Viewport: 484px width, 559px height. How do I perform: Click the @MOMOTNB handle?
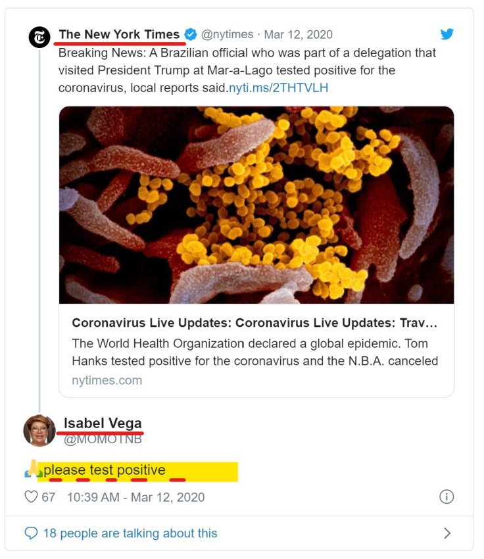coord(103,439)
